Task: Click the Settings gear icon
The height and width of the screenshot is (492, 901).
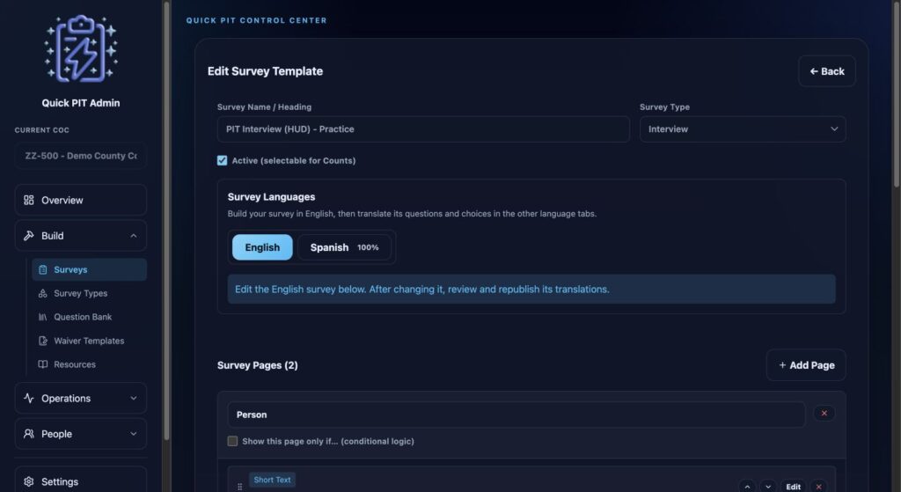Action: coord(29,481)
